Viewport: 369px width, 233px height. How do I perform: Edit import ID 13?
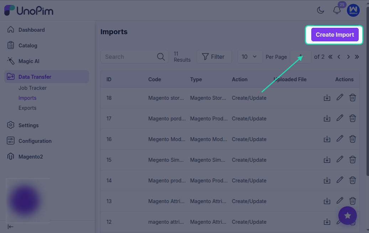[x=339, y=201]
